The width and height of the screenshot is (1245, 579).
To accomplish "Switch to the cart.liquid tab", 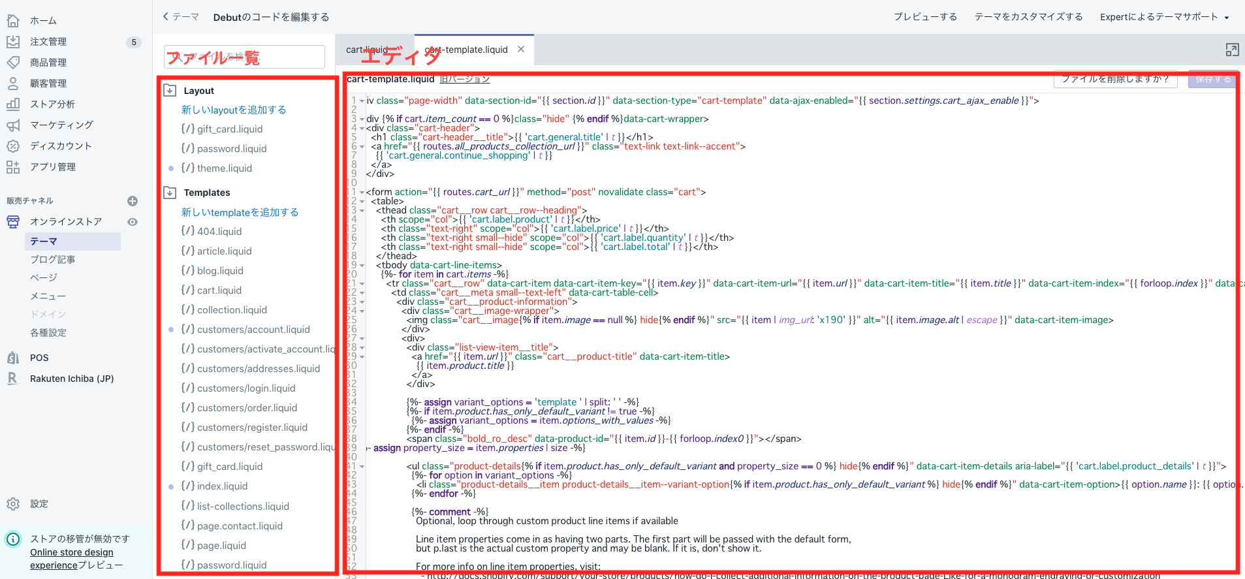I will tap(367, 50).
